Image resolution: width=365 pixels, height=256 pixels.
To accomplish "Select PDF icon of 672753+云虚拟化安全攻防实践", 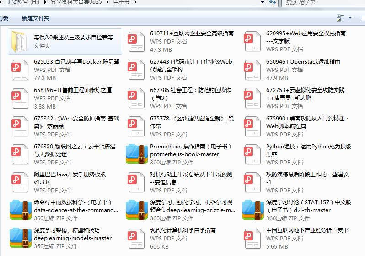I will [x=252, y=98].
